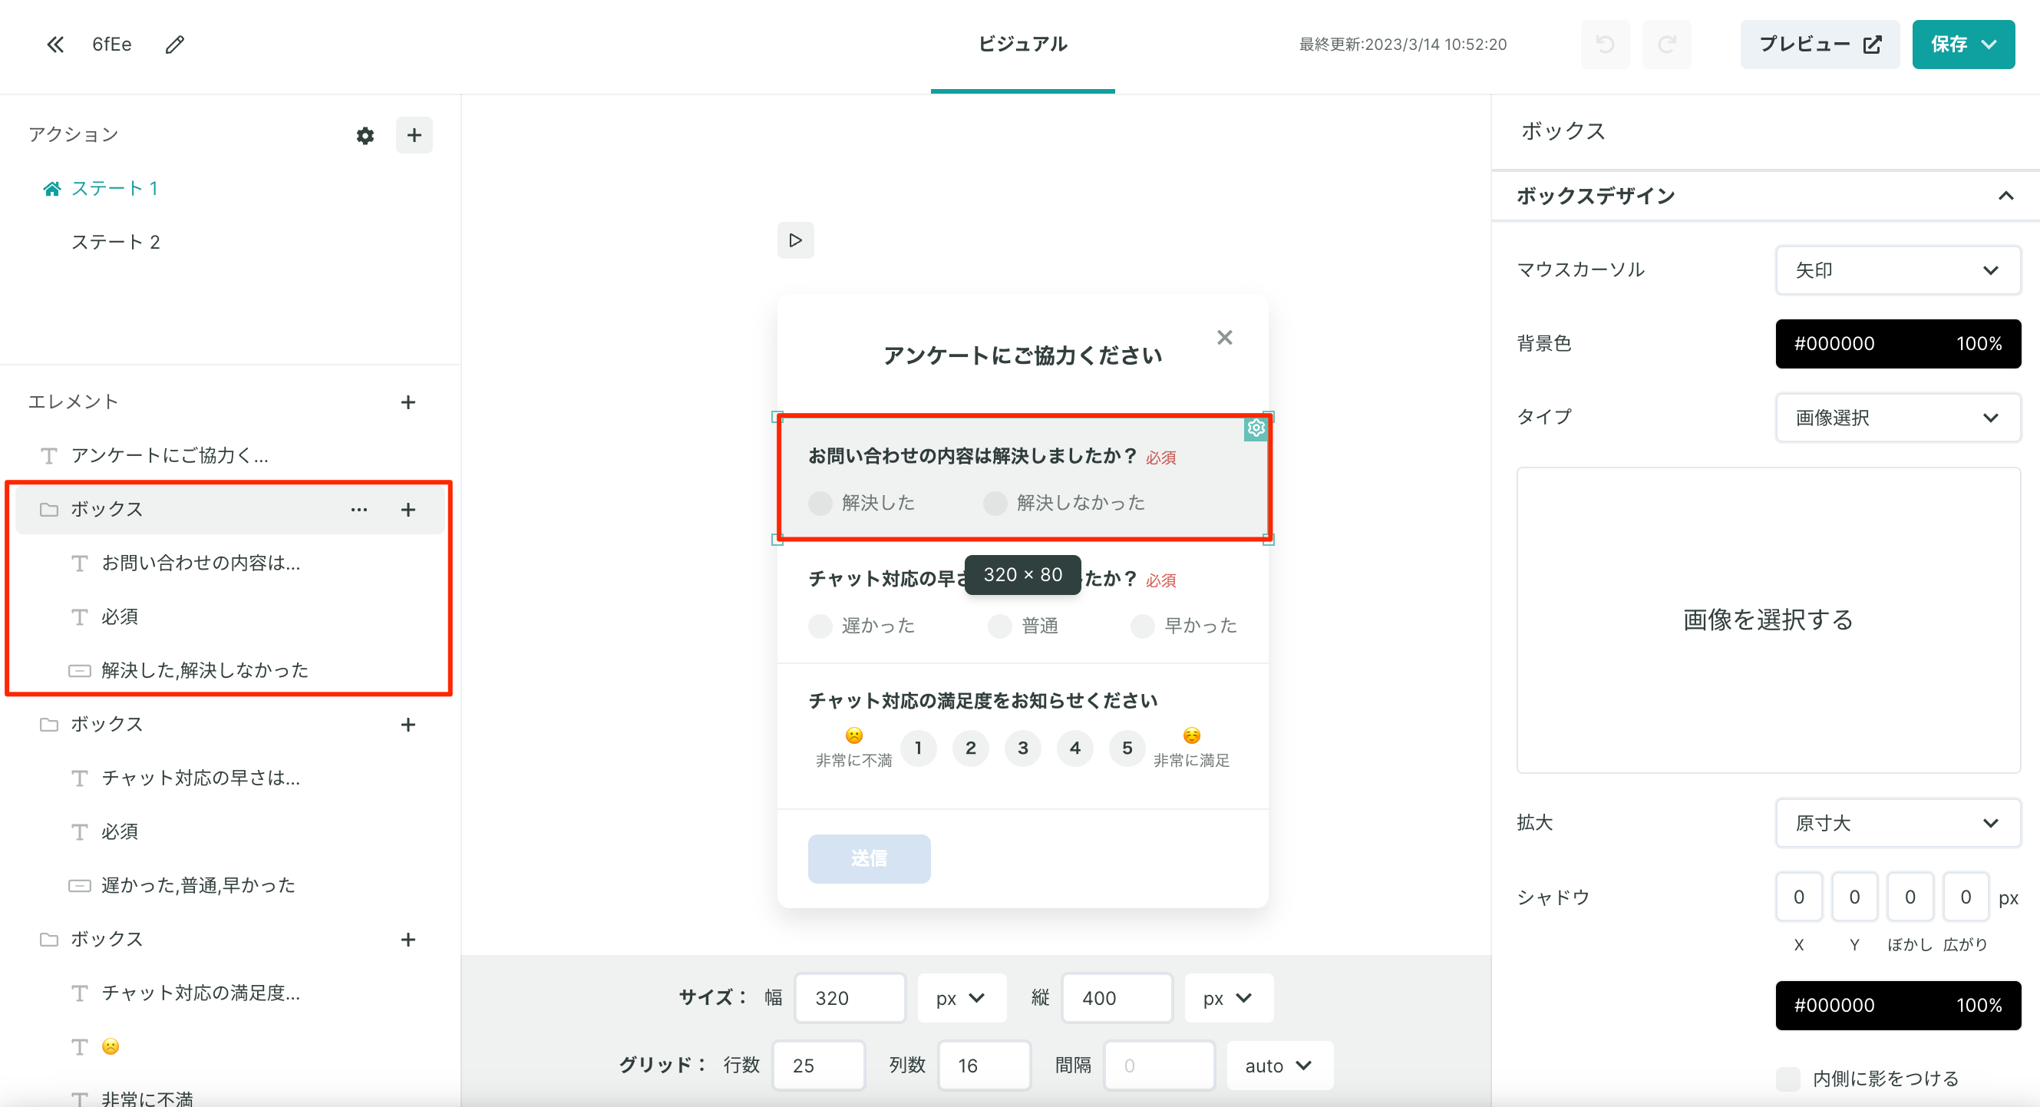
Task: Open the 保存 dropdown arrow
Action: (x=1989, y=45)
